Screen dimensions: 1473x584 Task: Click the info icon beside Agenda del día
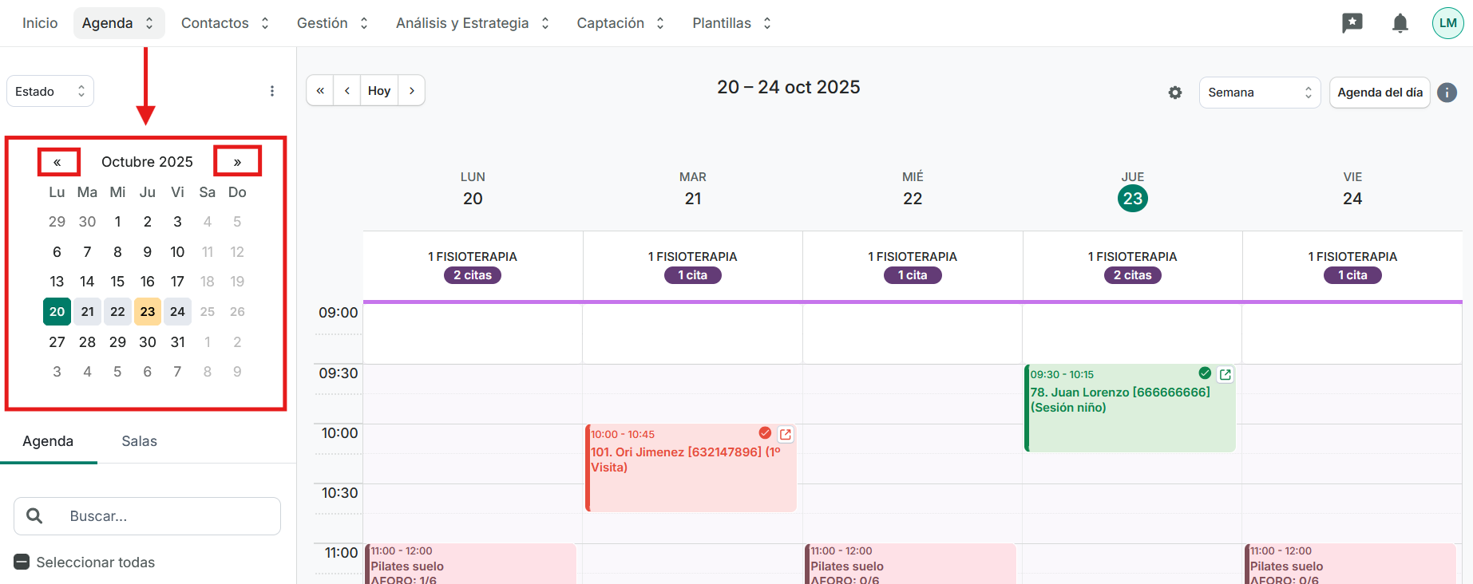pyautogui.click(x=1447, y=93)
